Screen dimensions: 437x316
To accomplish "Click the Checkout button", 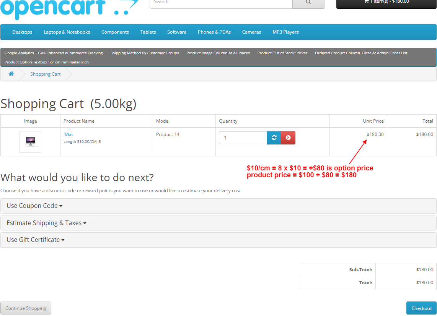I will click(421, 308).
